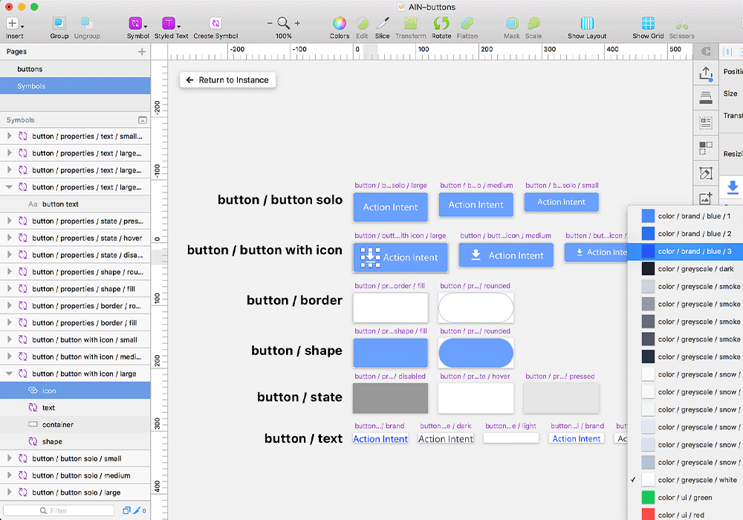Select the Scissors tool

pos(682,23)
